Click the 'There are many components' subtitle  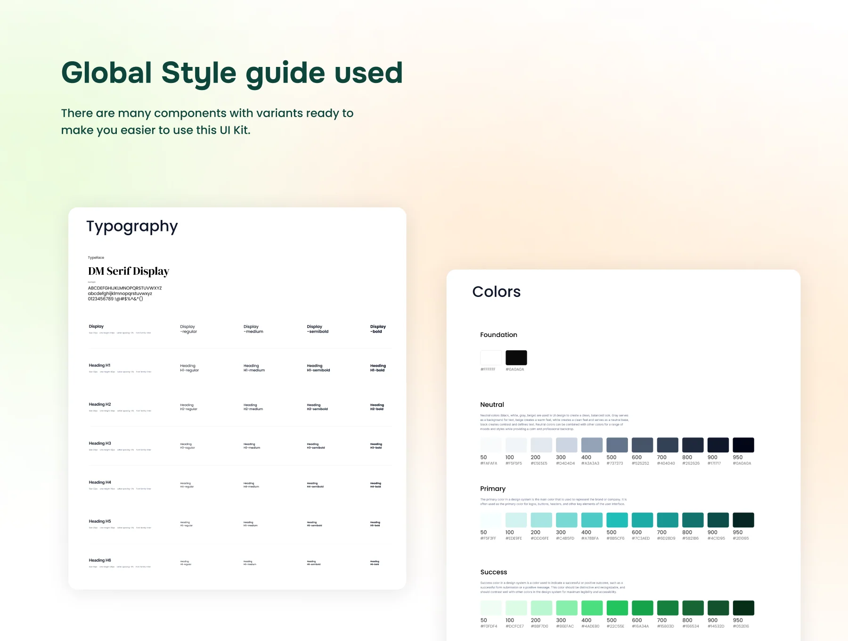pos(207,122)
